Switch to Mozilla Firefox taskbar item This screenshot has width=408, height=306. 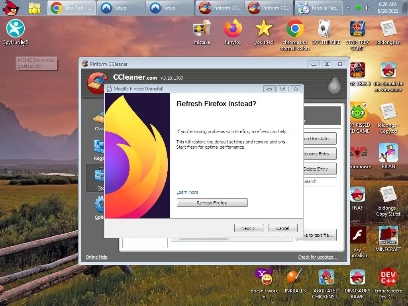pos(319,8)
